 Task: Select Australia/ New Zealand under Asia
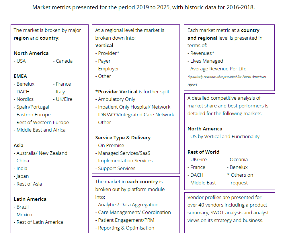pos(40,153)
